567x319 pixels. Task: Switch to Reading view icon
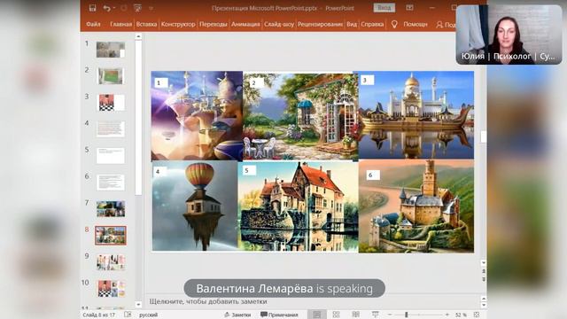pos(356,315)
